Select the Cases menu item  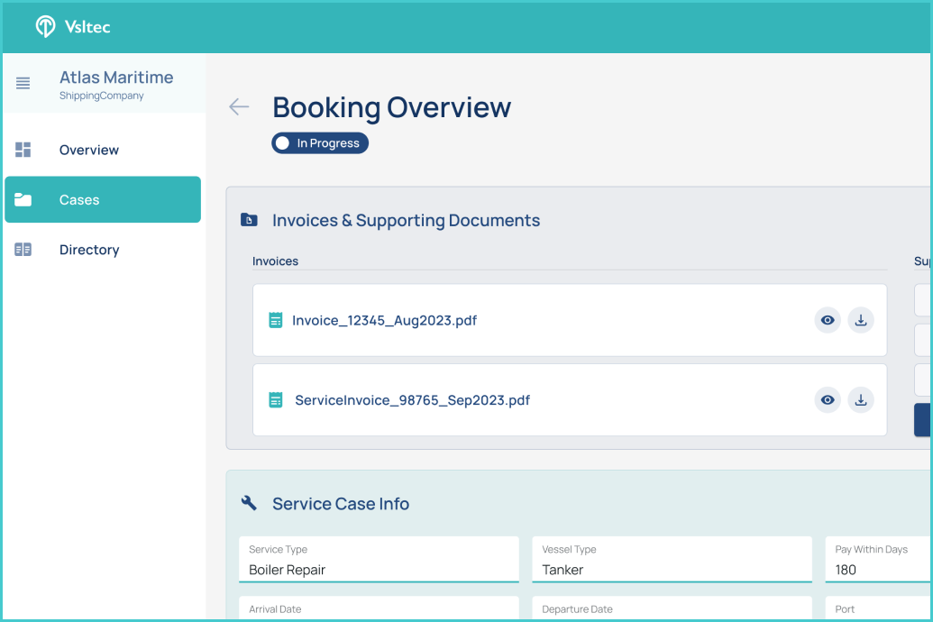103,199
